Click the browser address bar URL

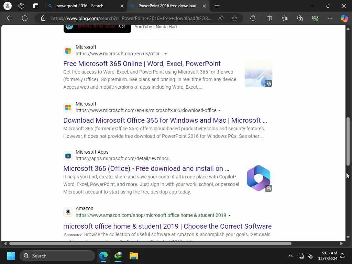(131, 18)
